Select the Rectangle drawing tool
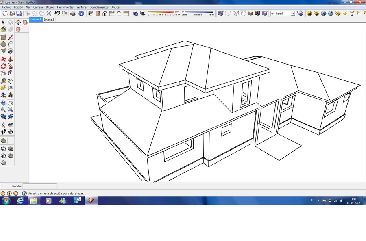The image size is (366, 241). click(3, 37)
